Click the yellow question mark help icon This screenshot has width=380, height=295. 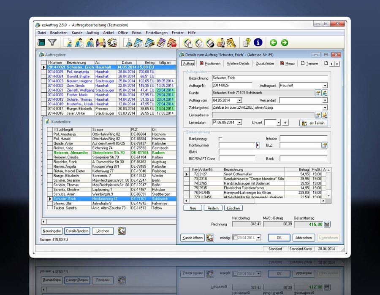[x=247, y=43]
